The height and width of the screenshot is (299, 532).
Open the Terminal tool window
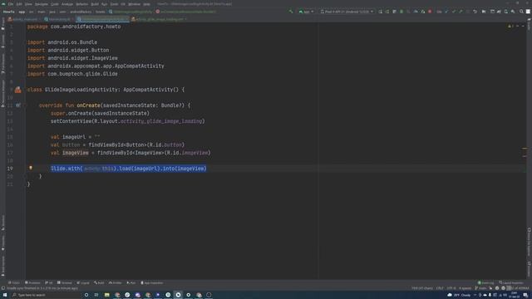[65, 282]
